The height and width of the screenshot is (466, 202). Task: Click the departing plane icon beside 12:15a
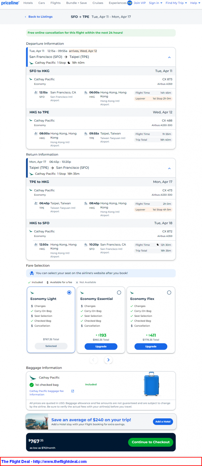click(x=36, y=92)
